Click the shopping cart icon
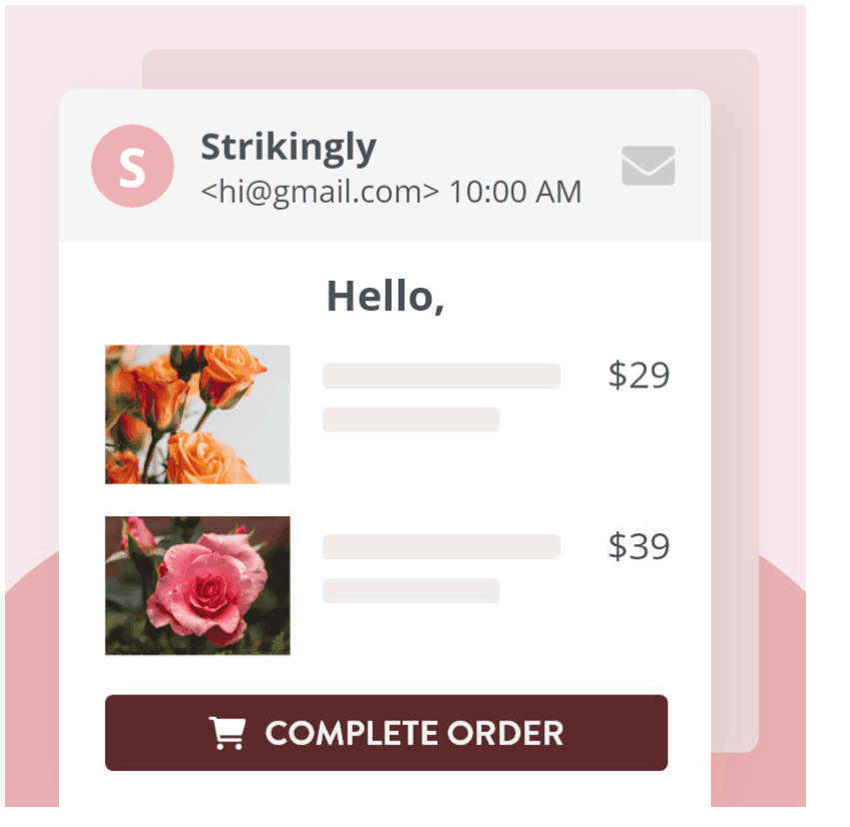The height and width of the screenshot is (827, 850). (227, 733)
